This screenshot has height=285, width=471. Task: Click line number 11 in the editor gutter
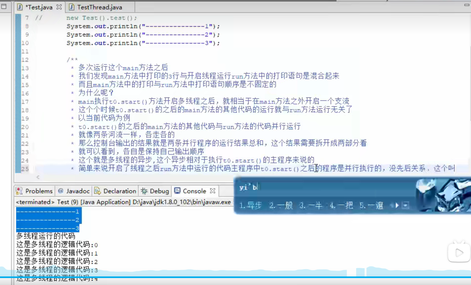[25, 51]
